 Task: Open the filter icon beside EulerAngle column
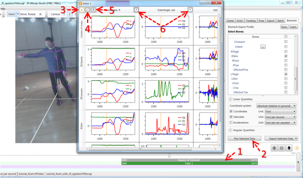[x=191, y=10]
